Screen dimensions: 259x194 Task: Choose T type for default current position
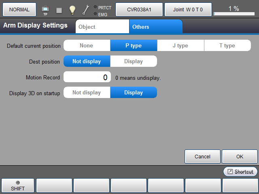(x=227, y=46)
